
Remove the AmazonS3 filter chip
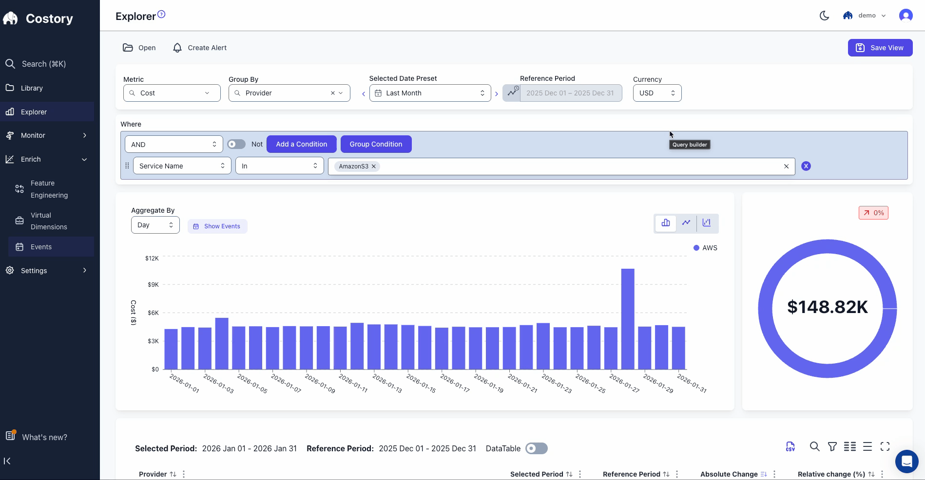point(373,166)
